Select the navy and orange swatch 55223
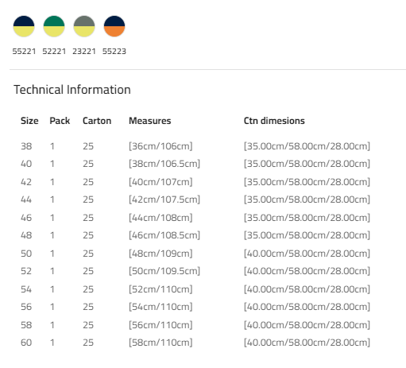The image size is (406, 368). coord(114,26)
